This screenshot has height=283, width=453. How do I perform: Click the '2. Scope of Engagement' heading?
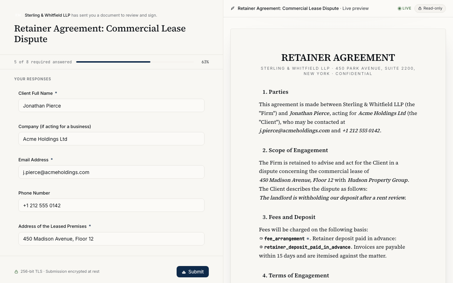click(295, 150)
